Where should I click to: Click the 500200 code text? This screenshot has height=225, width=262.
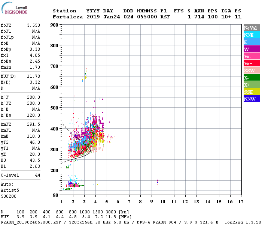pyautogui.click(x=9, y=196)
